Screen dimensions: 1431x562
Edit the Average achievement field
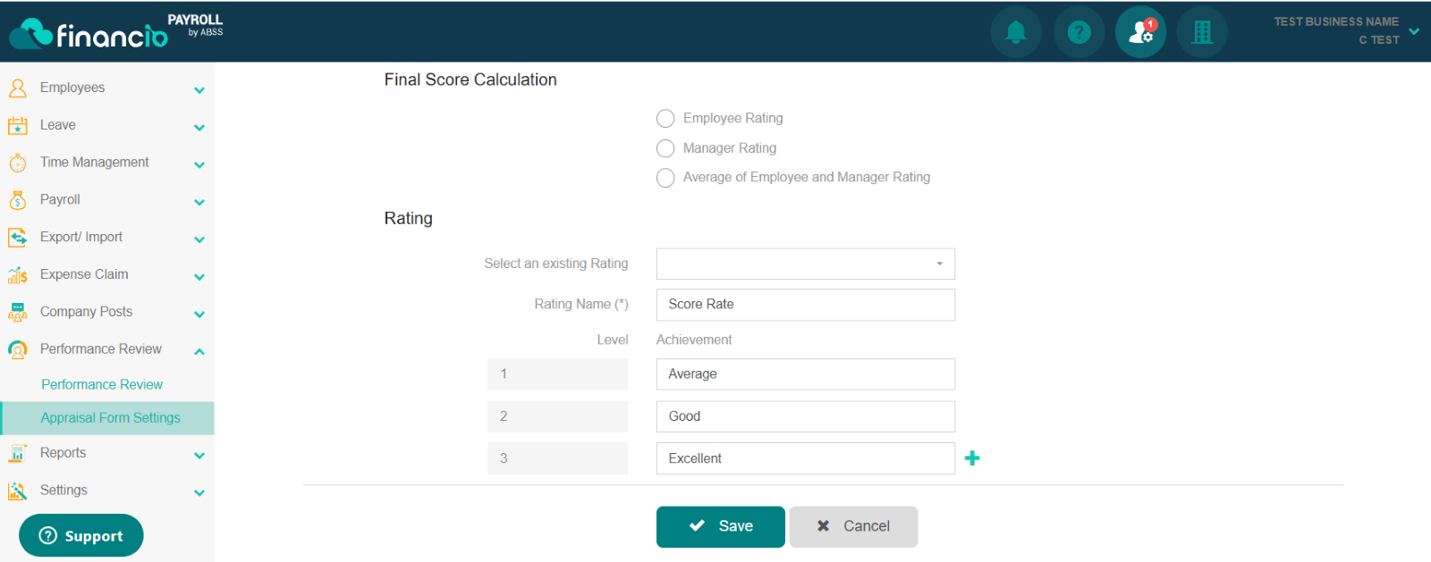click(805, 374)
